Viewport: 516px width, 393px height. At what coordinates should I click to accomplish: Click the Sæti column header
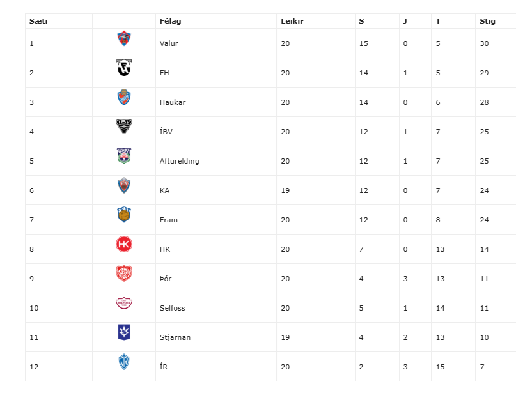click(38, 21)
